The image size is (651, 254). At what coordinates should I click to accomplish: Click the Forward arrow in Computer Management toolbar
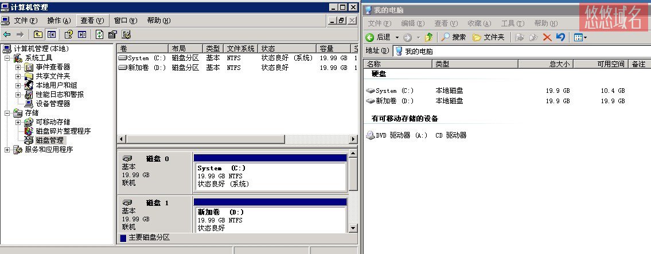tap(20, 34)
